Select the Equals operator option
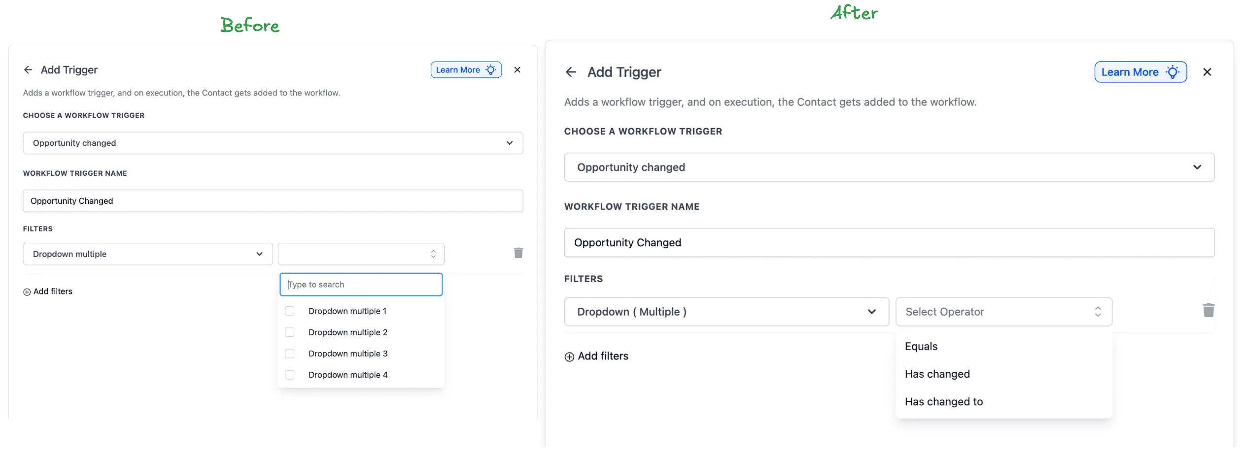This screenshot has width=1245, height=452. click(x=920, y=346)
